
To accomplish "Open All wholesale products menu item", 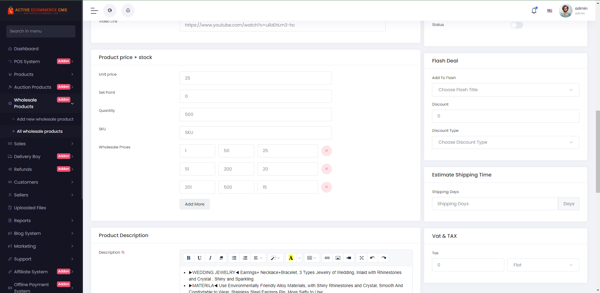I will [x=40, y=132].
